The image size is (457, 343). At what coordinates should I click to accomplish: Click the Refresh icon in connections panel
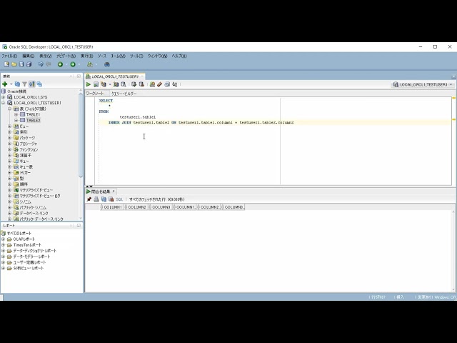pyautogui.click(x=17, y=84)
